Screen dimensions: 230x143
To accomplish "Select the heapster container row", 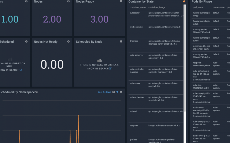I will pos(155,125).
